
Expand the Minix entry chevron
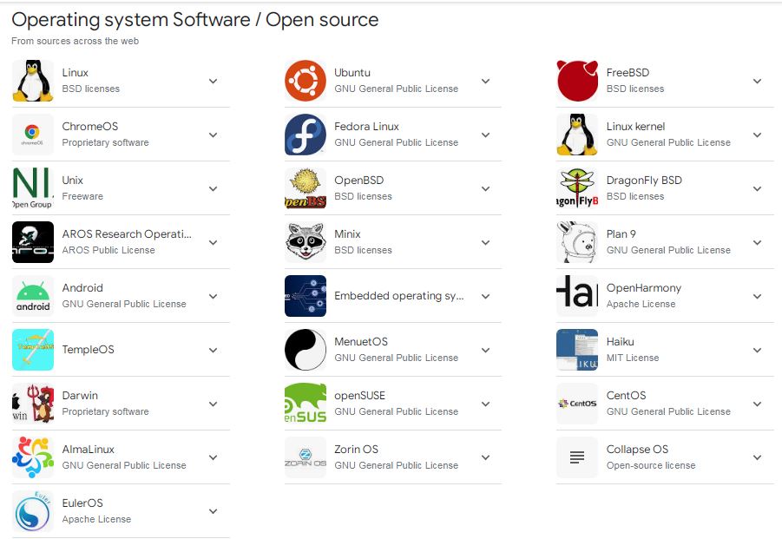click(x=486, y=243)
